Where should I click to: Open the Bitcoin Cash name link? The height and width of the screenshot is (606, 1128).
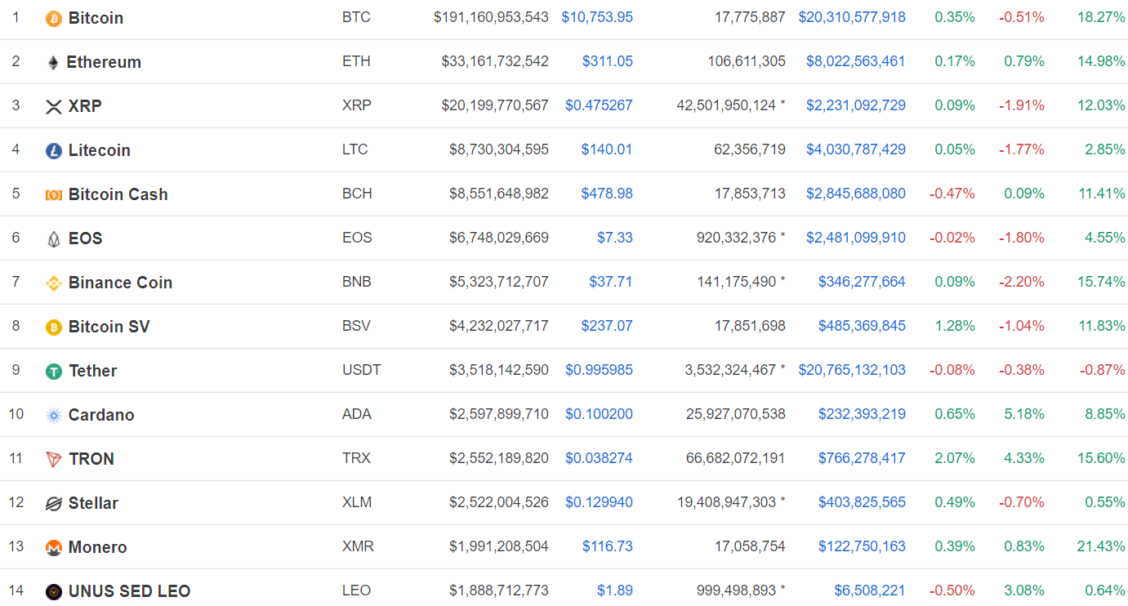tap(118, 194)
